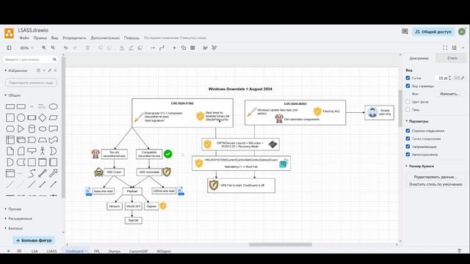Select the ellipse shape in General palette

(53, 106)
